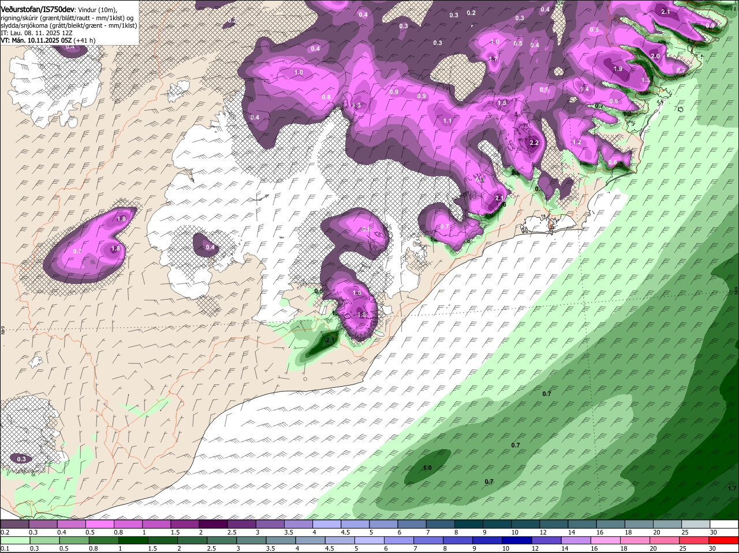Click the dusky purple 0.2 swatch in the upper legend row
The height and width of the screenshot is (553, 739).
click(x=14, y=524)
